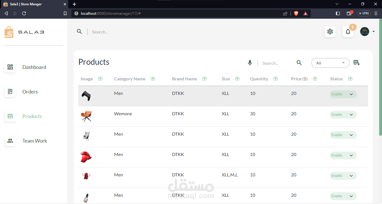The width and height of the screenshot is (382, 204).
Task: Go to Dashboard in sidebar
Action: [34, 67]
